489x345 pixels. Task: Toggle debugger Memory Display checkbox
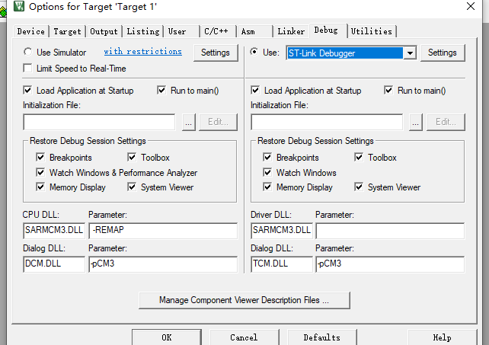coord(267,187)
